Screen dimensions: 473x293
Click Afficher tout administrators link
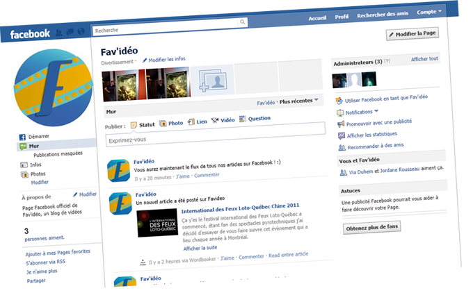pos(424,59)
